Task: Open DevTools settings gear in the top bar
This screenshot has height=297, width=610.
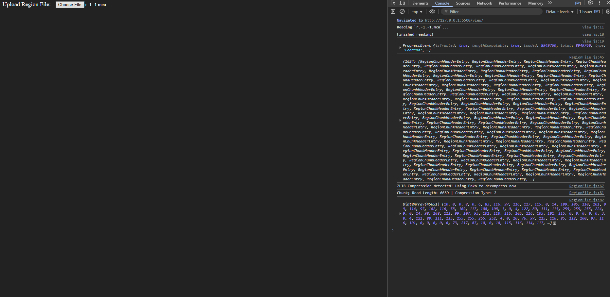Action: [590, 3]
